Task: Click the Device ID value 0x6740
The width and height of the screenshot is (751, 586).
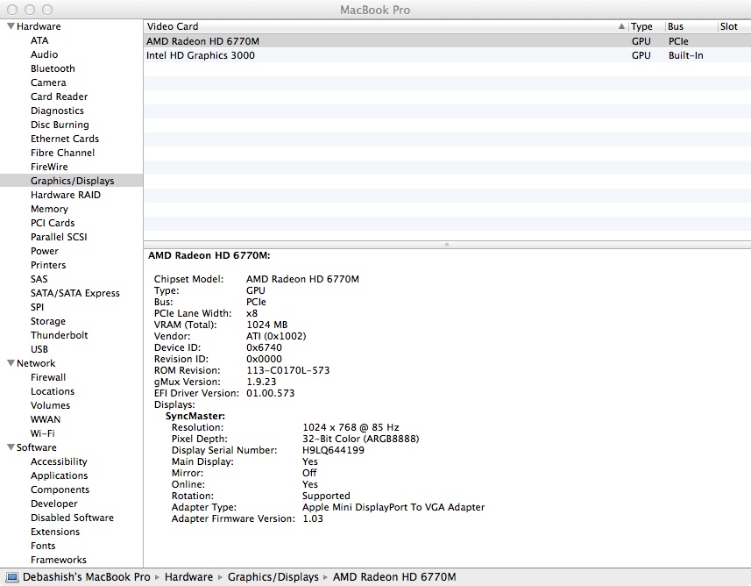Action: point(264,347)
